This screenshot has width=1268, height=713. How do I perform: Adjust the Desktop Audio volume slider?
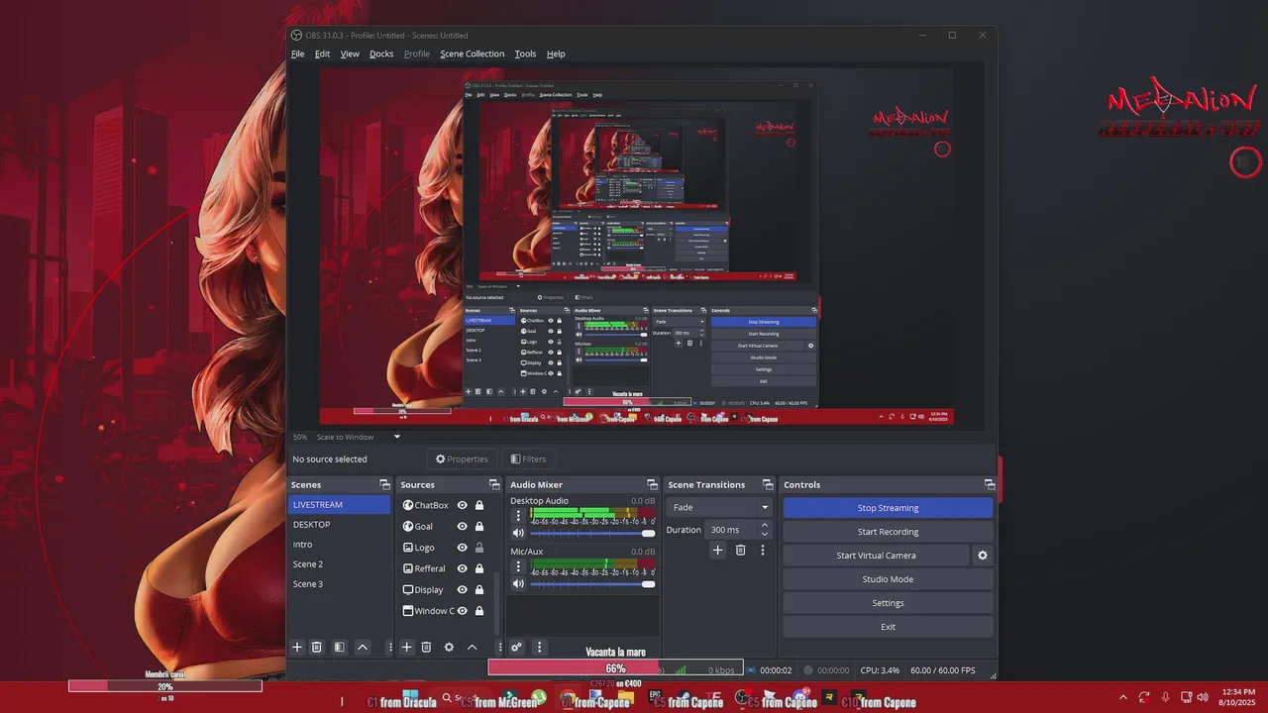pyautogui.click(x=593, y=533)
